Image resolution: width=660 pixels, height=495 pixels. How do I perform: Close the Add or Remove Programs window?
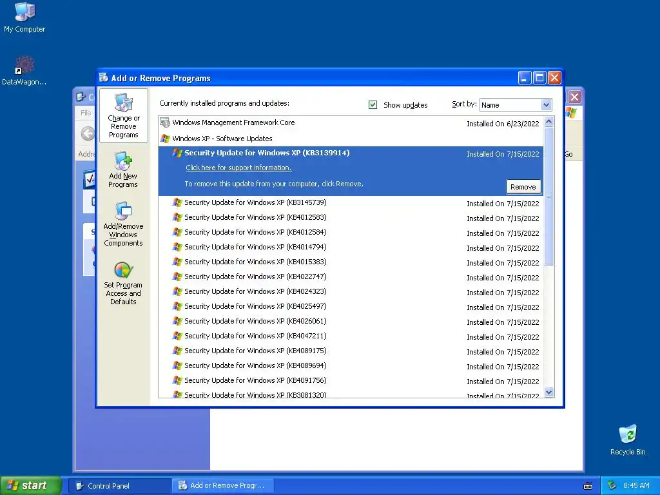point(555,78)
